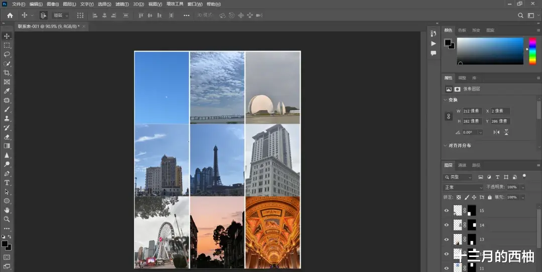
Task: Open the History panel icon
Action: pyautogui.click(x=434, y=34)
